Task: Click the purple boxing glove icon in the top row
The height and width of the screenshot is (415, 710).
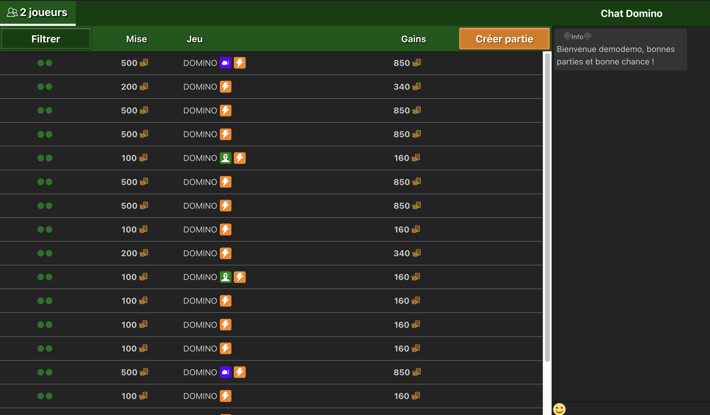Action: tap(225, 63)
